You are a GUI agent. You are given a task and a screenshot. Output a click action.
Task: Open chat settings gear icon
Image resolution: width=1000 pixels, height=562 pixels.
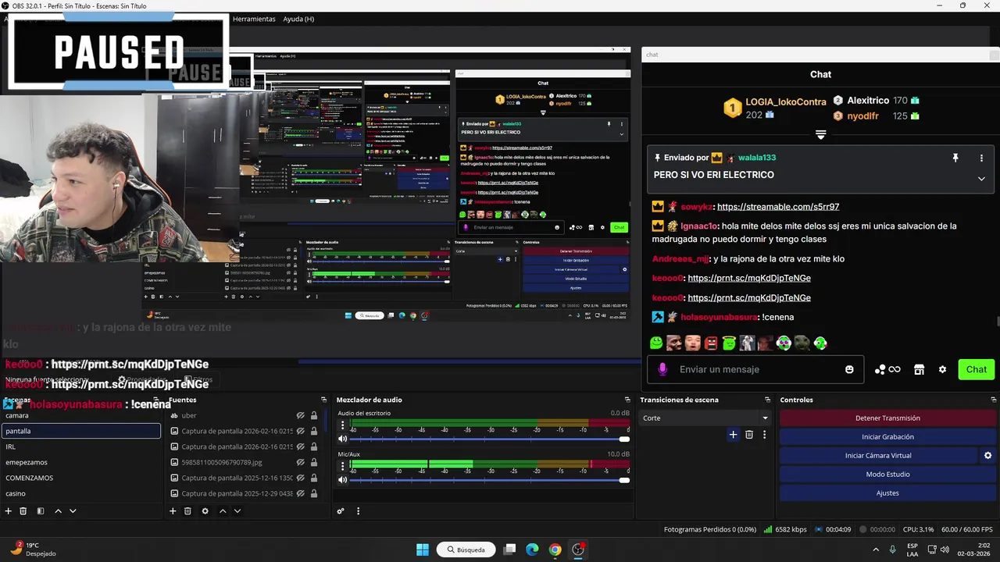coord(942,369)
